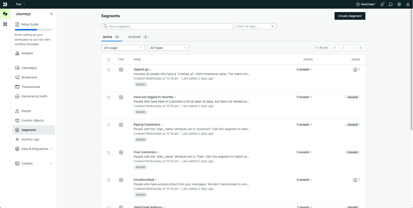This screenshot has height=208, width=413.
Task: Open the Journeys product icon in left rail
Action: [x=5, y=14]
